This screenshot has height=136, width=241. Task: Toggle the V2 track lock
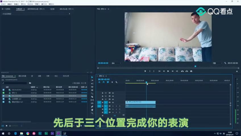click(103, 99)
